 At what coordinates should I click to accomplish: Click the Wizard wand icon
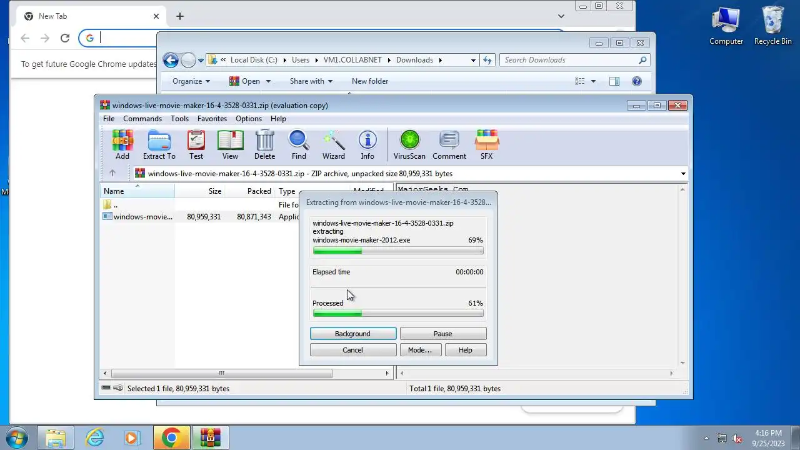(x=333, y=145)
